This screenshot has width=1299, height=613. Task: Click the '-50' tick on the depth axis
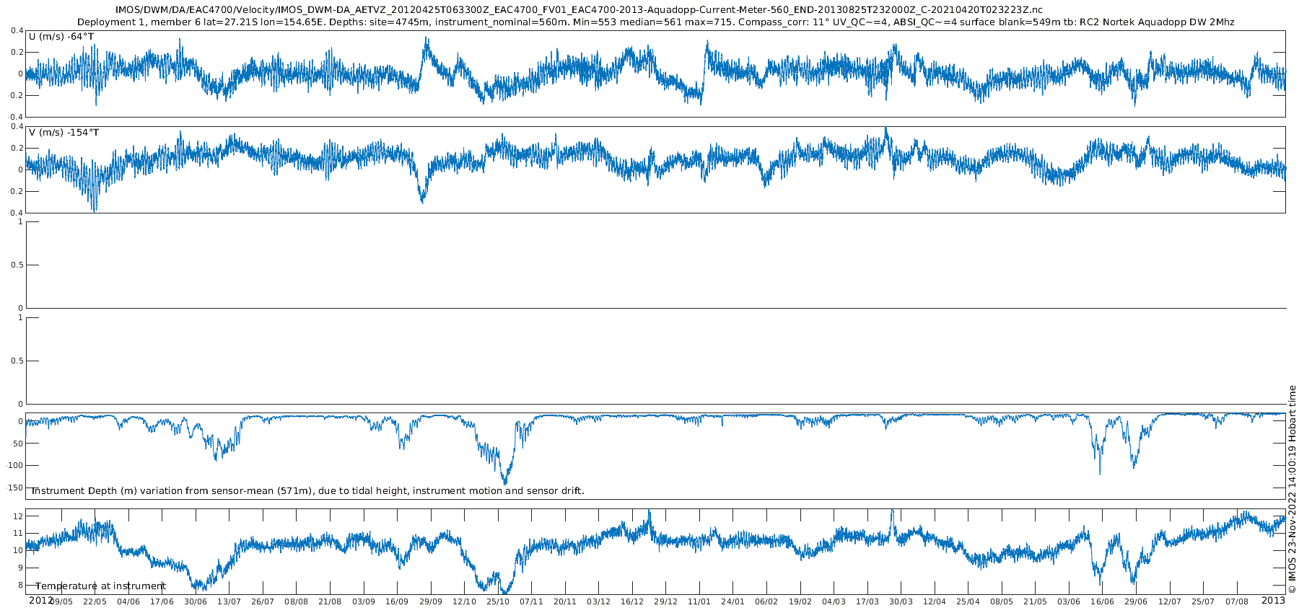click(x=16, y=444)
